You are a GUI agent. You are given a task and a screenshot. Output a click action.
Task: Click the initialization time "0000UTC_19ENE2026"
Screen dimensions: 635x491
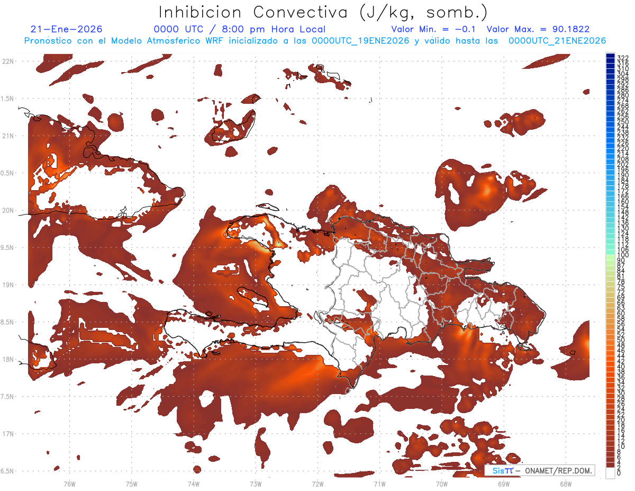point(360,41)
